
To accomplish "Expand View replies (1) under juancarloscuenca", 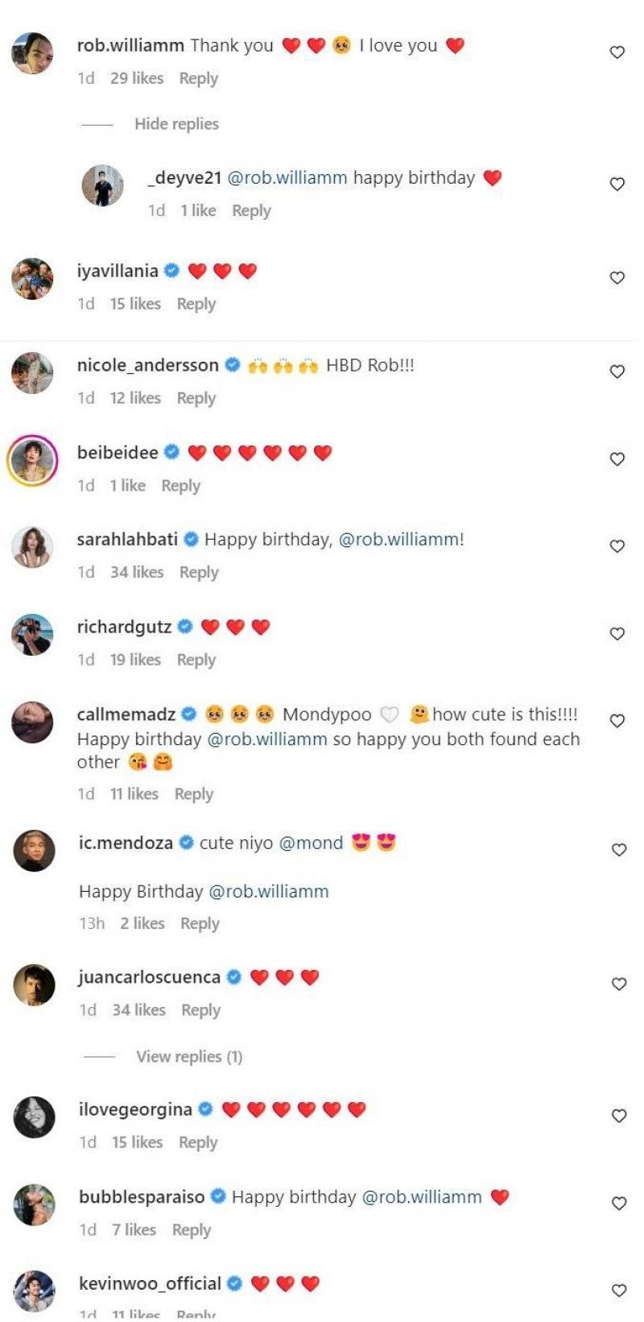I will pos(189,1056).
